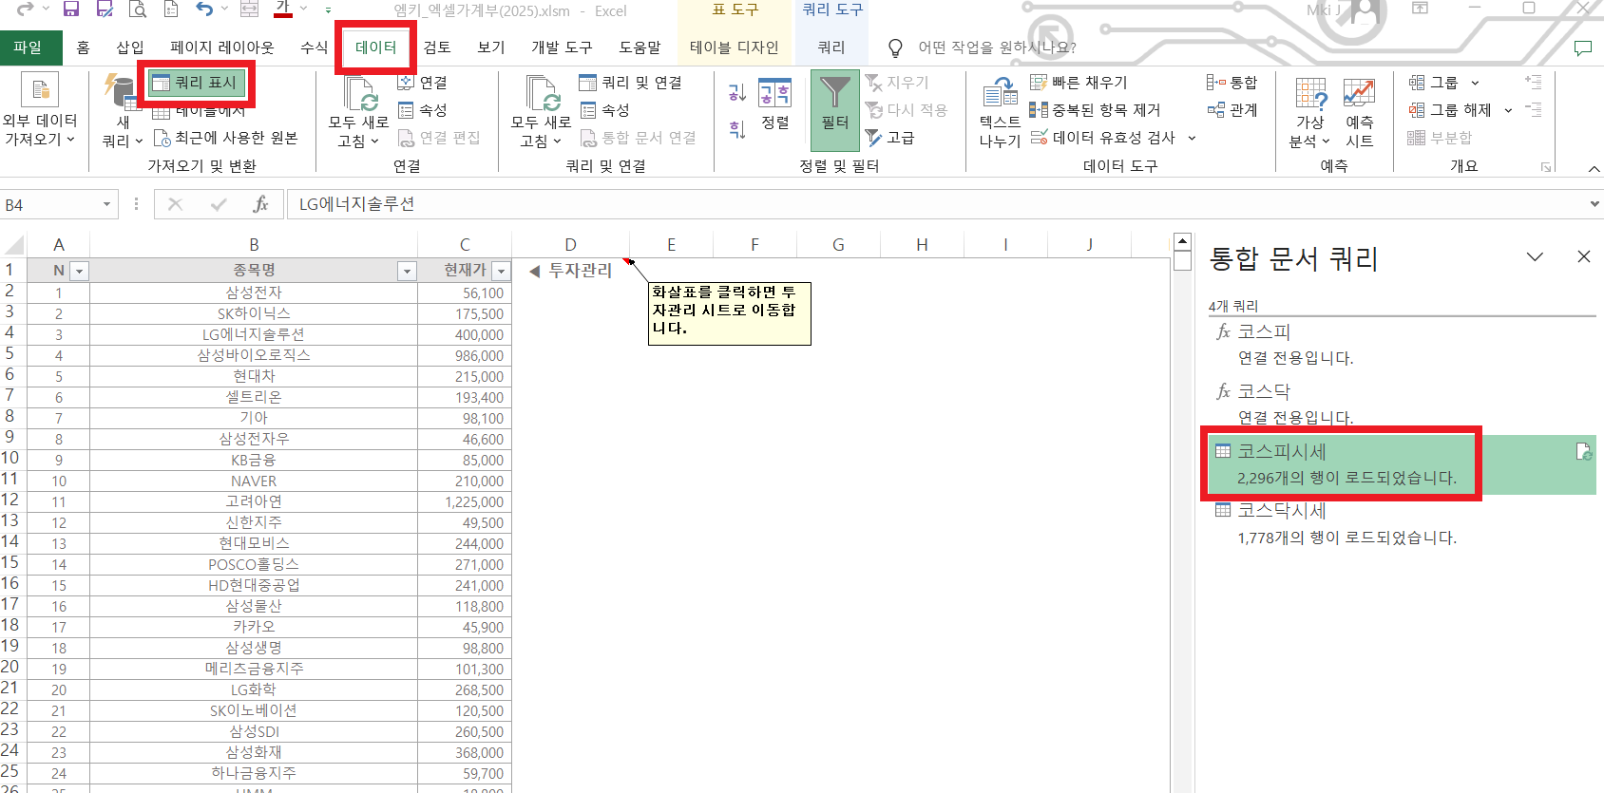Click 연결 in the 연결 ribbon group
Image resolution: width=1604 pixels, height=793 pixels.
[423, 83]
